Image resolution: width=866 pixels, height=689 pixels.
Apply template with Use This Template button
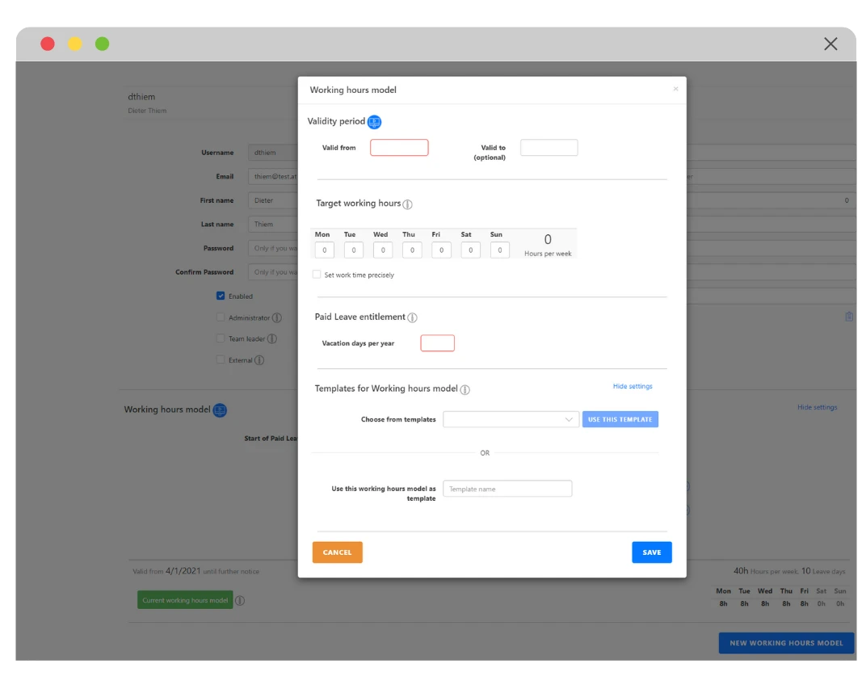click(620, 418)
